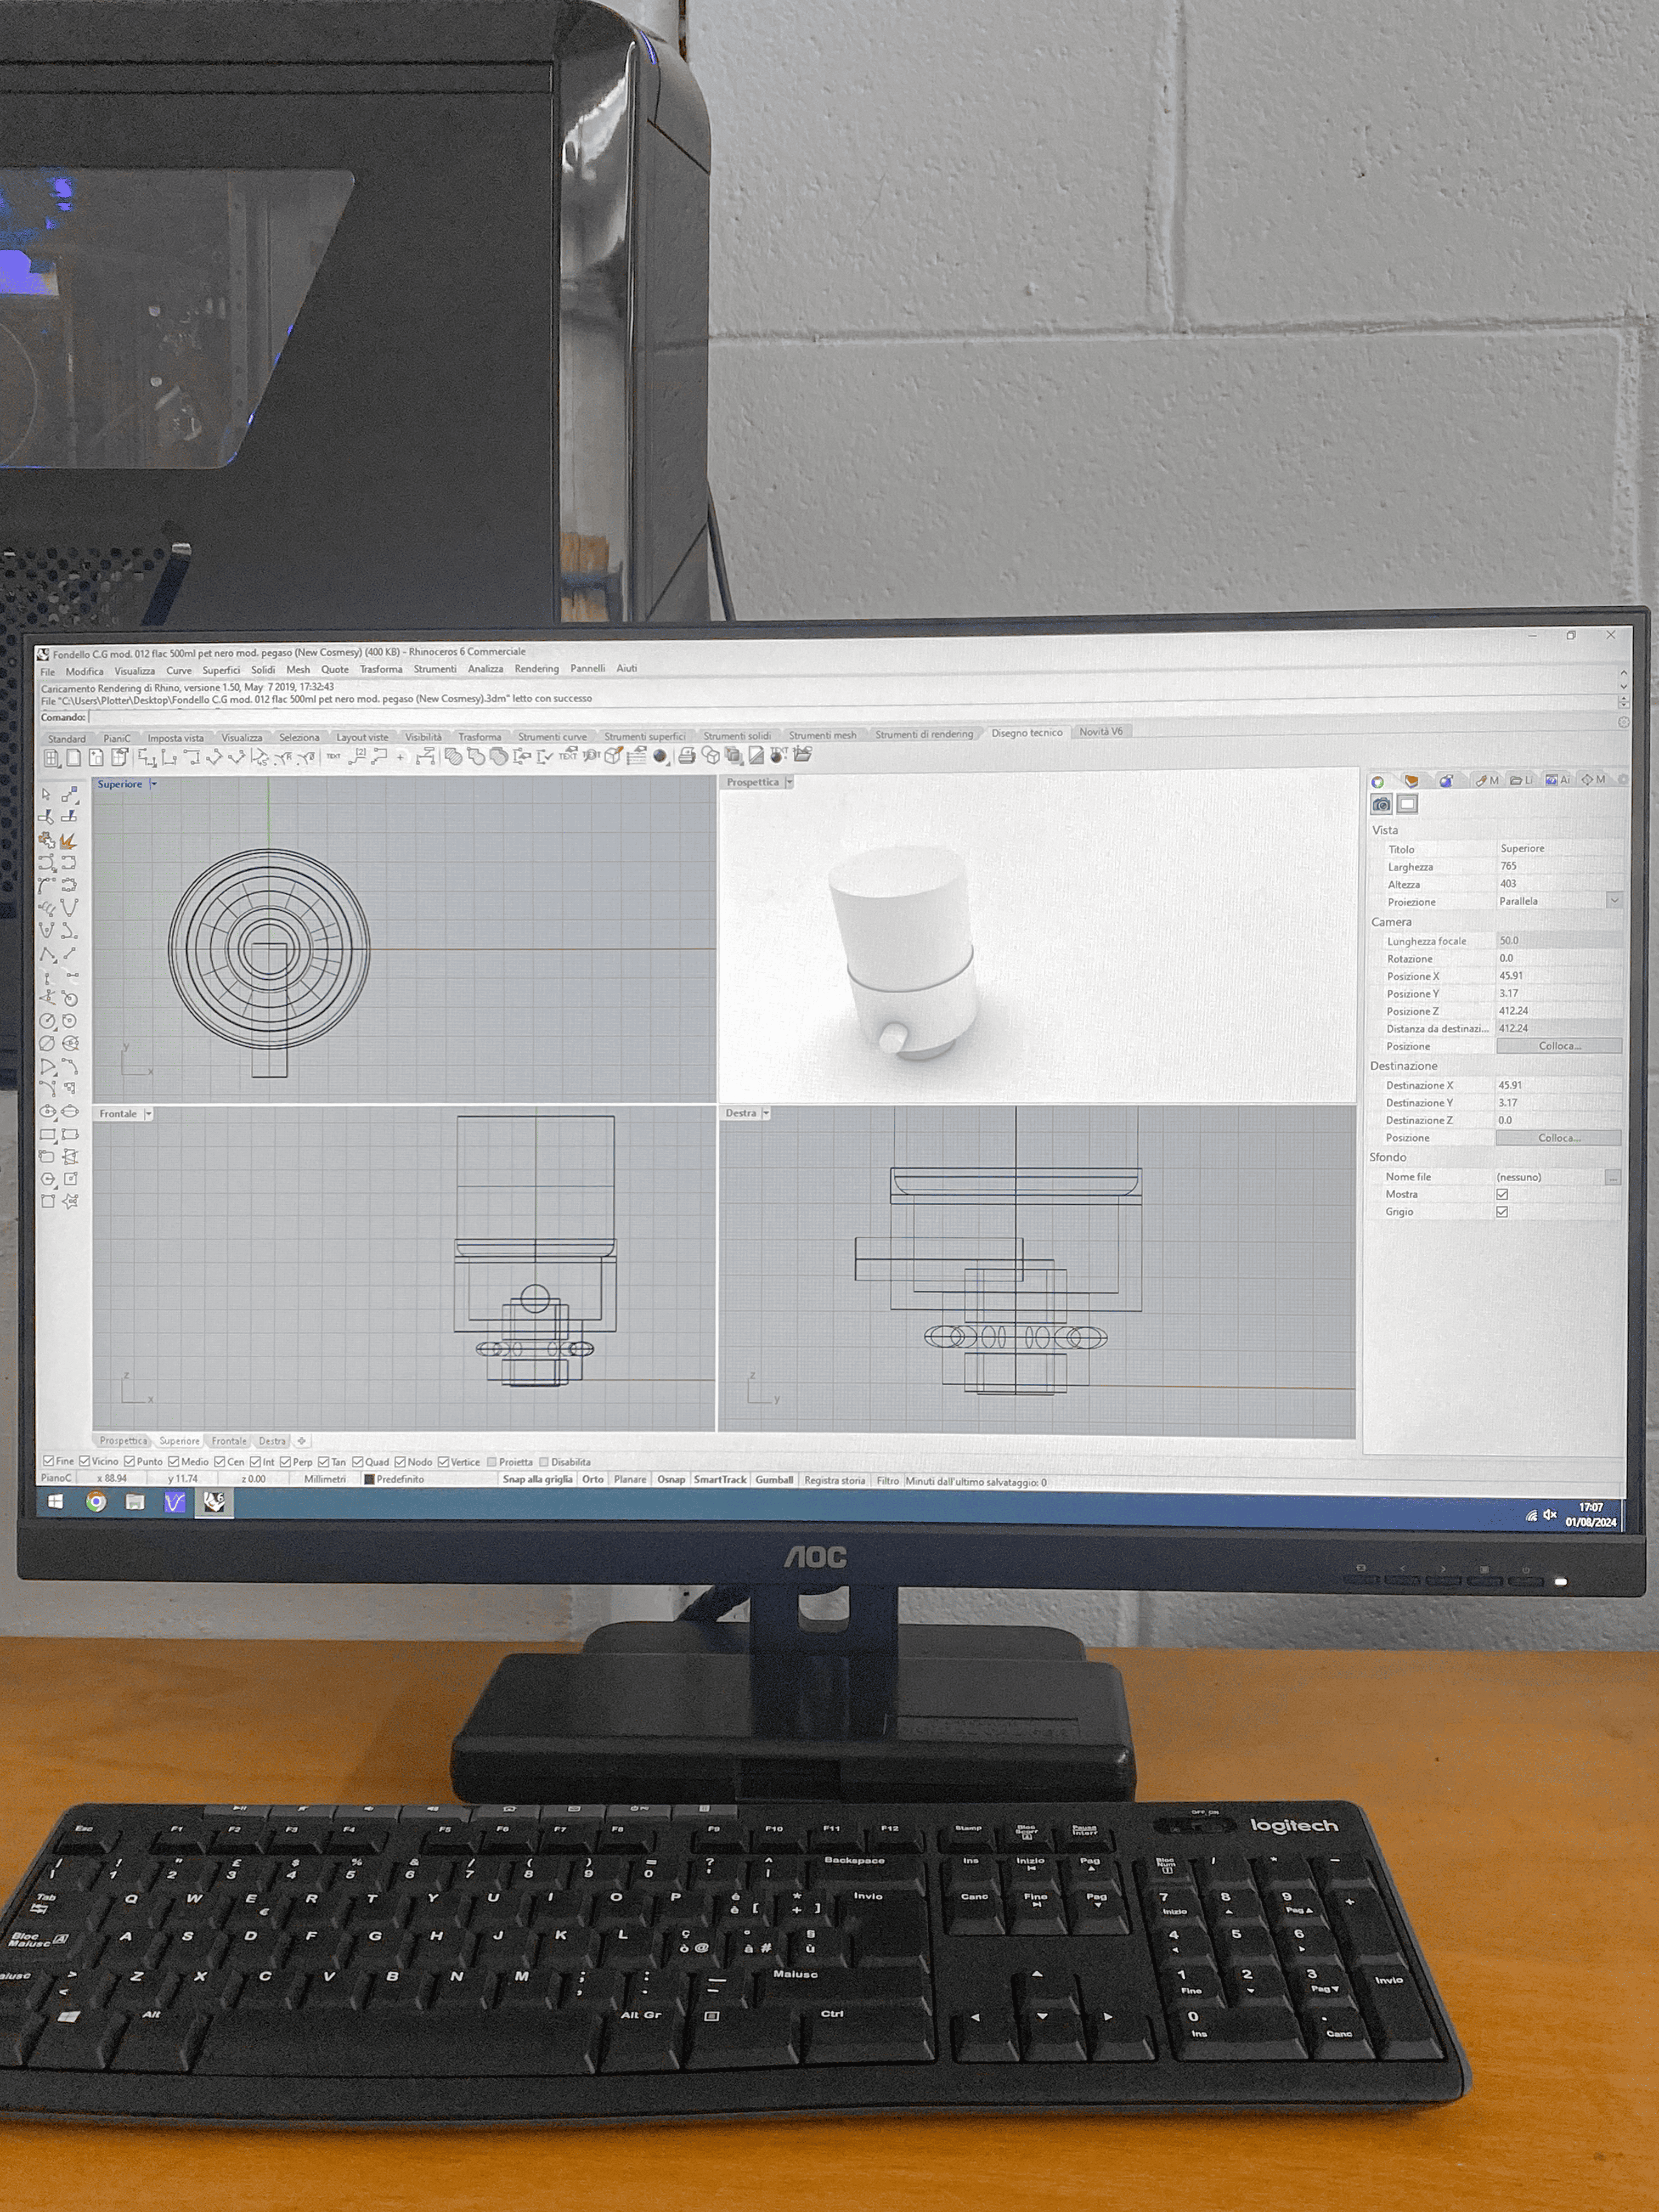
Task: Toggle the Punto osnap checkbox
Action: click(129, 1461)
